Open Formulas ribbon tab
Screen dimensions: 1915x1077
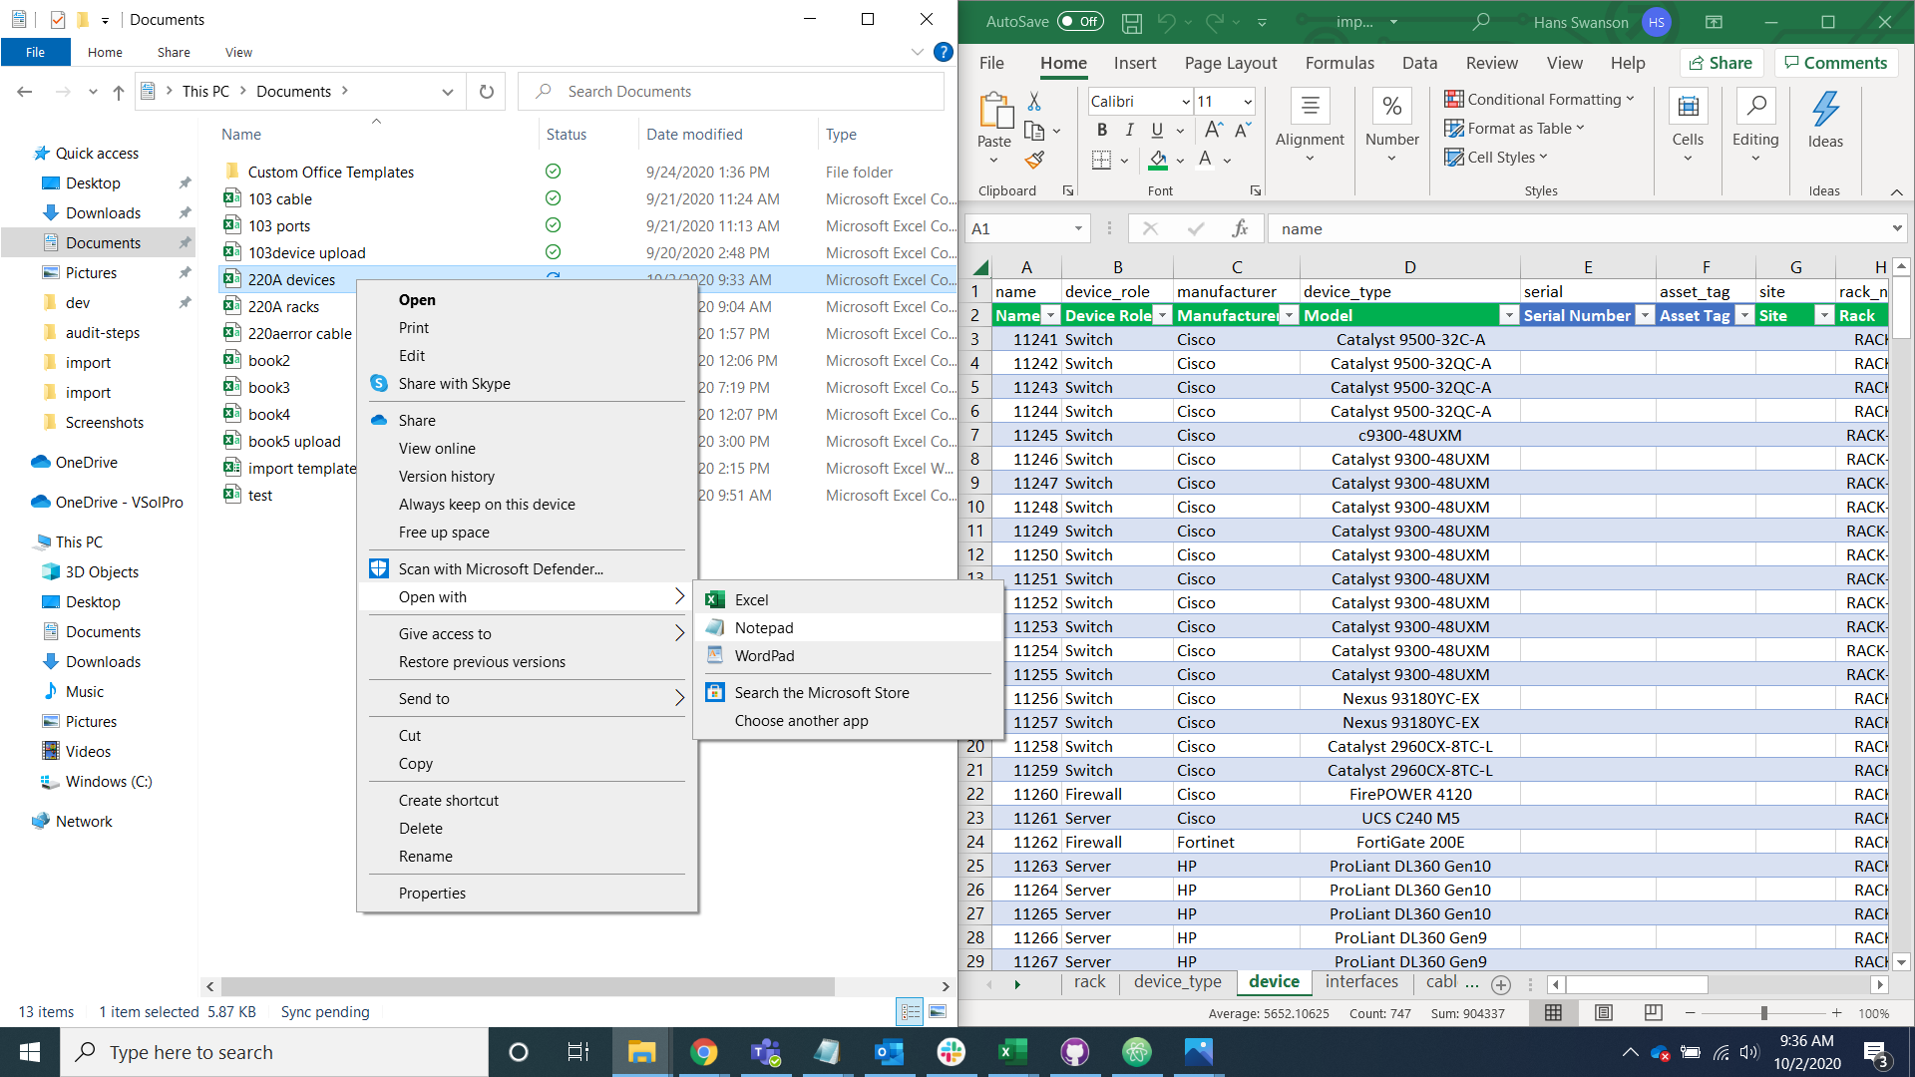tap(1340, 63)
